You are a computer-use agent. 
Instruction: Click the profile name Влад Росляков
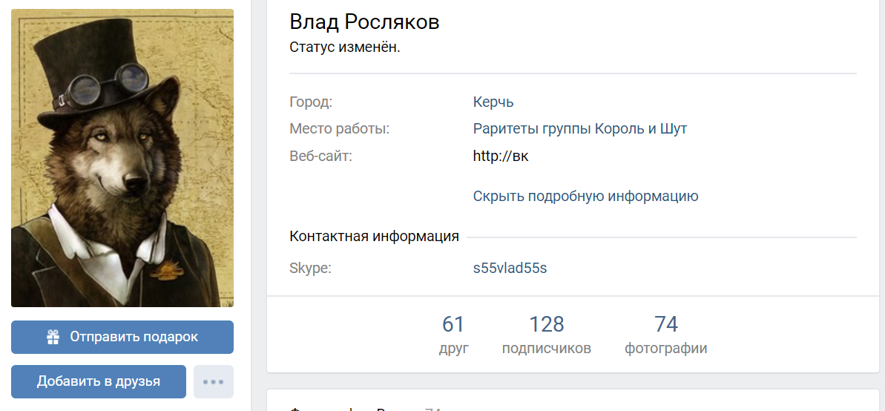[x=364, y=22]
